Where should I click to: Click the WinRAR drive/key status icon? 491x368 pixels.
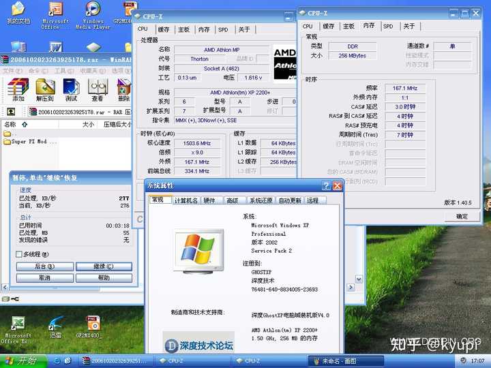pos(10,299)
